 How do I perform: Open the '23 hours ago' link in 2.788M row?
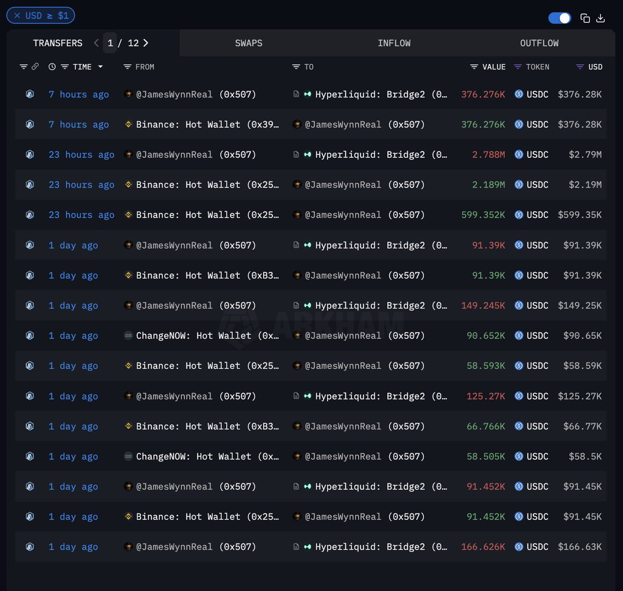click(x=82, y=155)
